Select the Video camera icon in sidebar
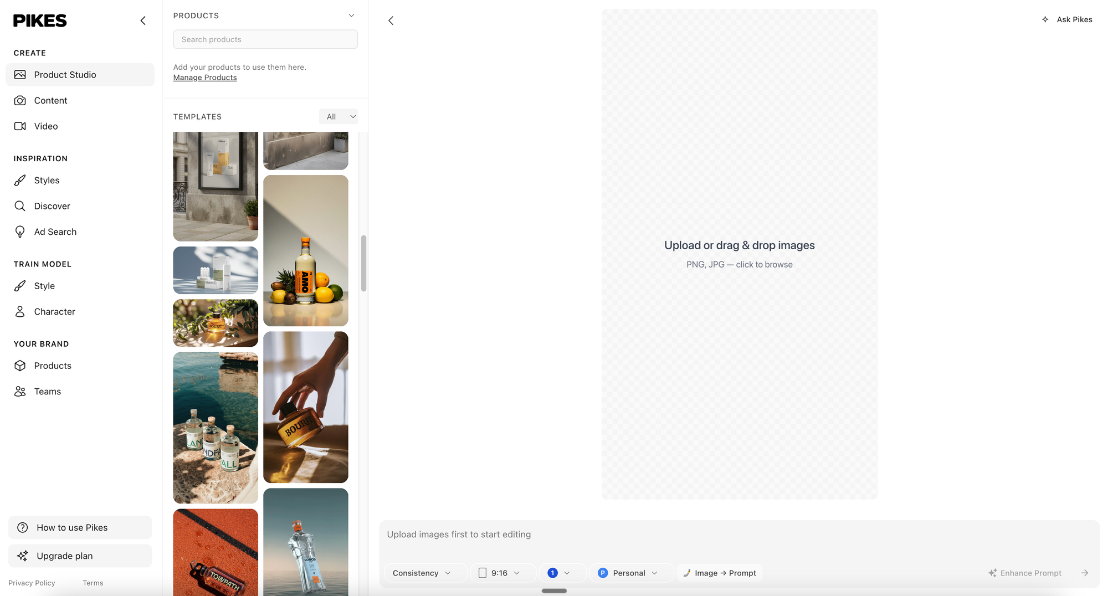This screenshot has height=596, width=1108. (20, 126)
